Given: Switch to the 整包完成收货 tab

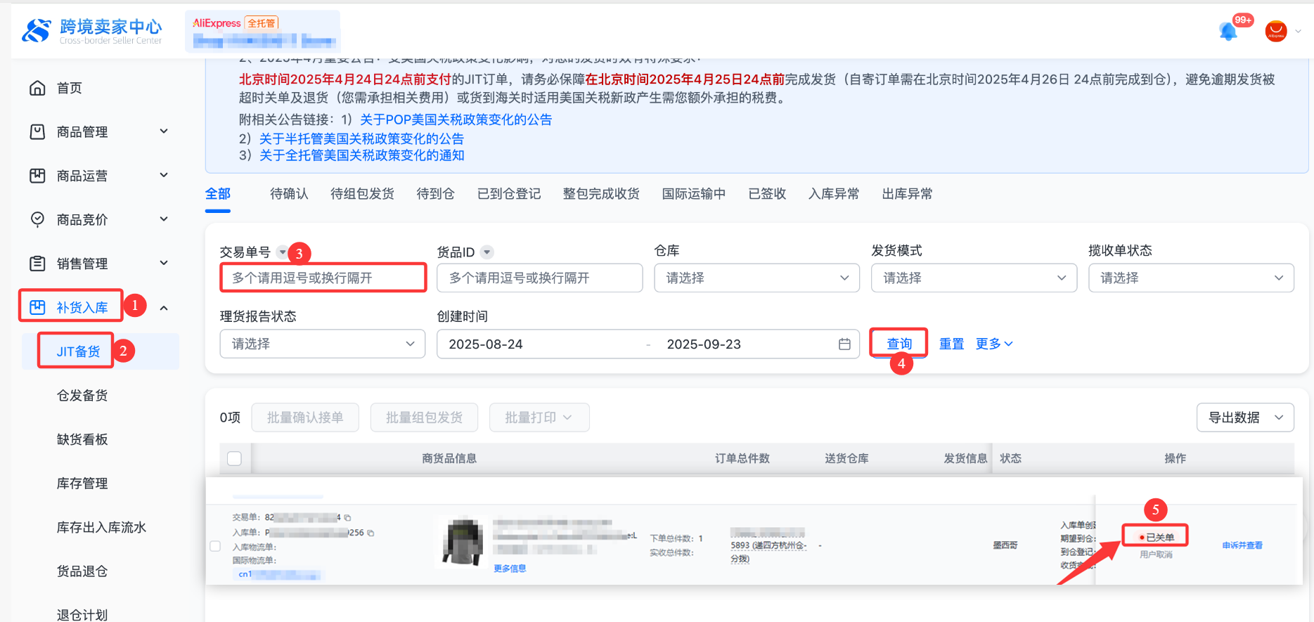Looking at the screenshot, I should [x=601, y=194].
